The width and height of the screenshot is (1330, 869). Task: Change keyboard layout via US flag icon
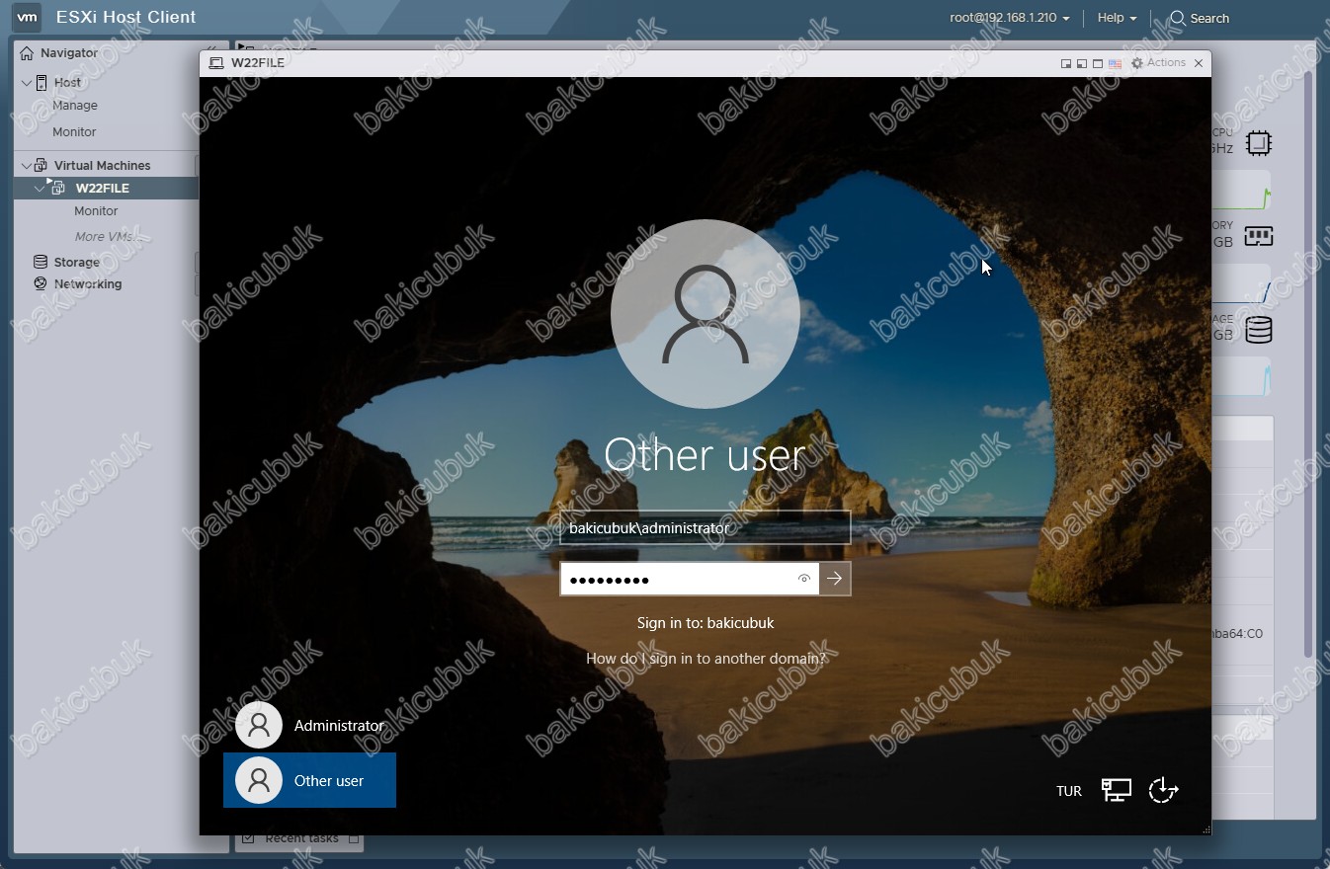(1115, 63)
